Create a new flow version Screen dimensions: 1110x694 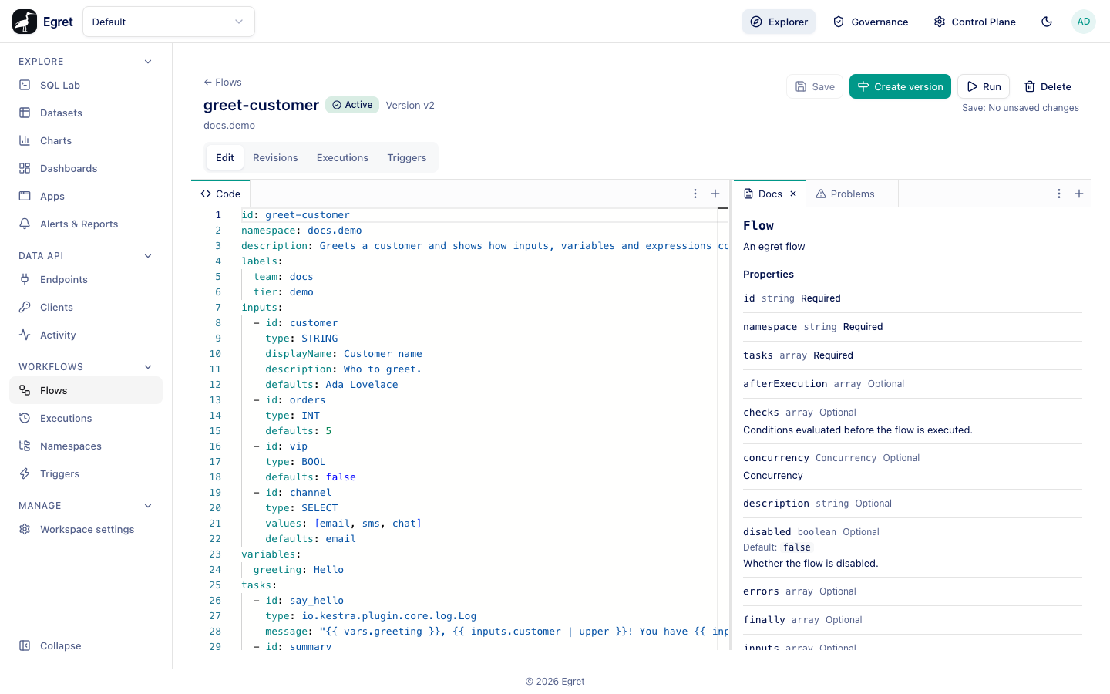[x=900, y=86]
